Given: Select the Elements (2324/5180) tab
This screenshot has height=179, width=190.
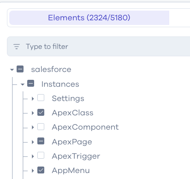Looking at the screenshot, I should [89, 18].
